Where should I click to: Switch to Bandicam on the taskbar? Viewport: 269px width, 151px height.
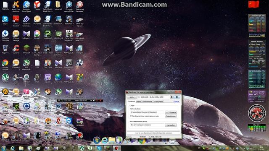116,148
